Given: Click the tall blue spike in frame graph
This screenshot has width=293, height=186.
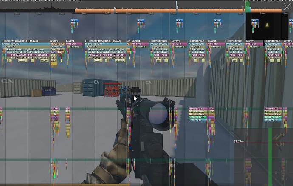Looking at the screenshot, I should point(176,6).
